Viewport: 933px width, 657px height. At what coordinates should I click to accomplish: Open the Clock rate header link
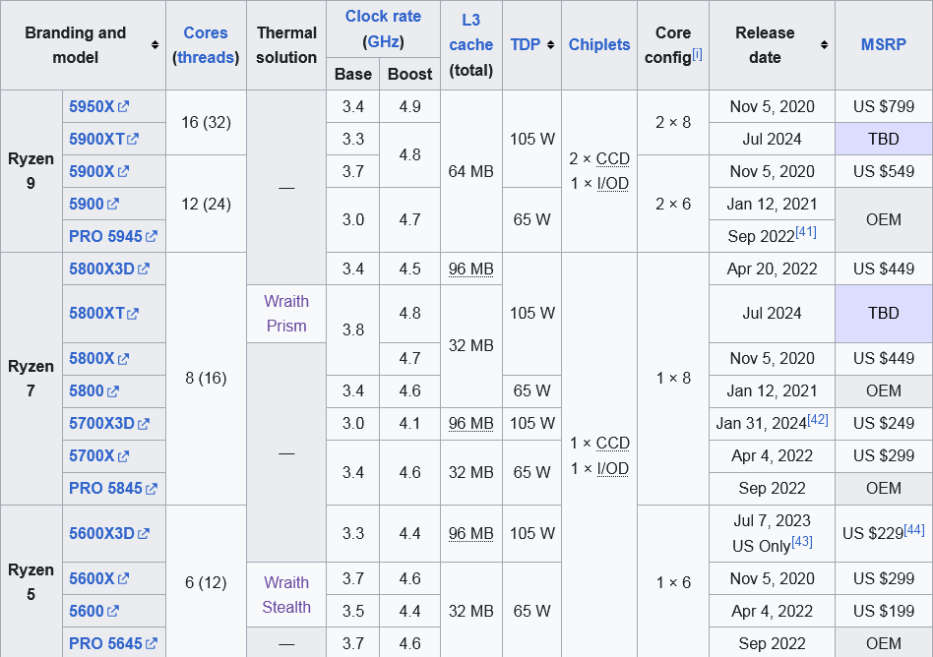point(383,17)
